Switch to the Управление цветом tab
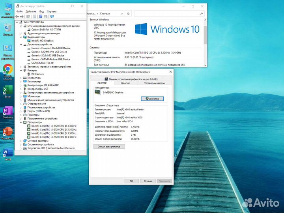 click(x=154, y=83)
